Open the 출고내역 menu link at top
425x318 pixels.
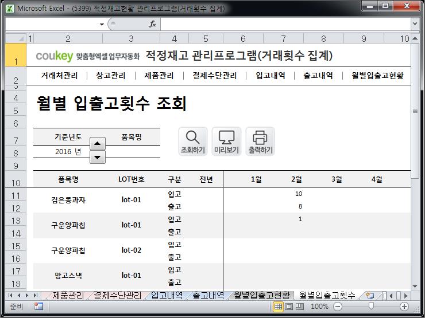319,76
